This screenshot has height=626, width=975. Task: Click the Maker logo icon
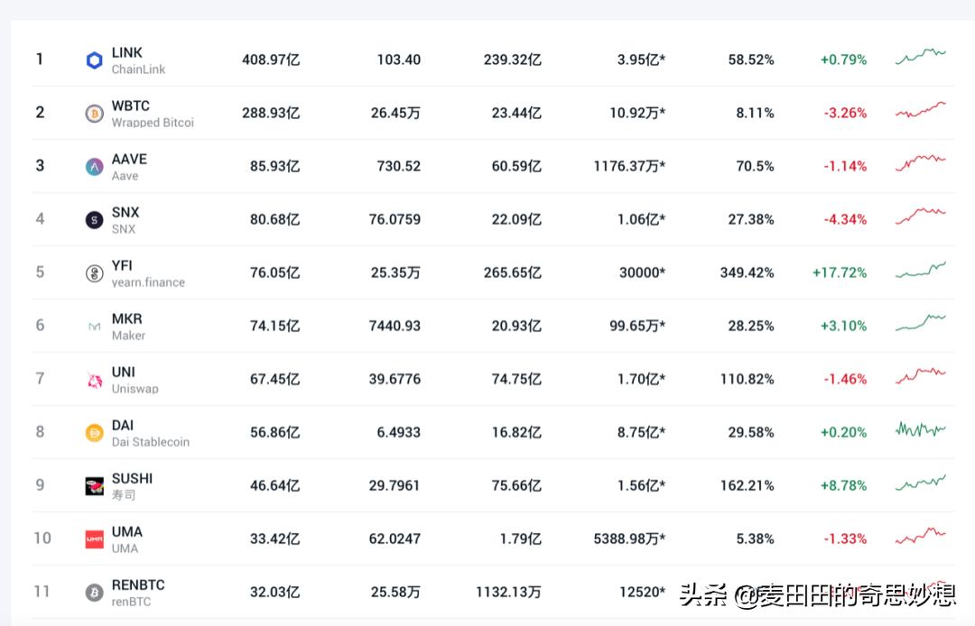pos(94,327)
